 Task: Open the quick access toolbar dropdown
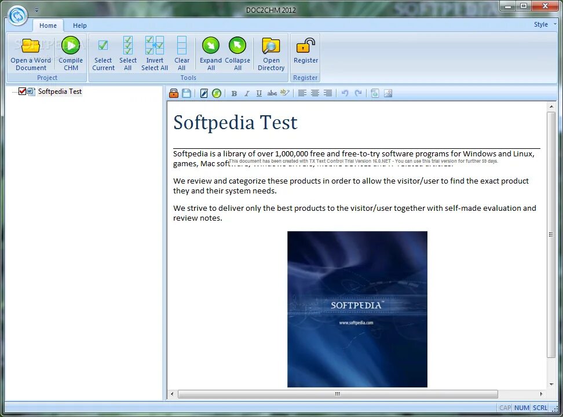tap(36, 10)
